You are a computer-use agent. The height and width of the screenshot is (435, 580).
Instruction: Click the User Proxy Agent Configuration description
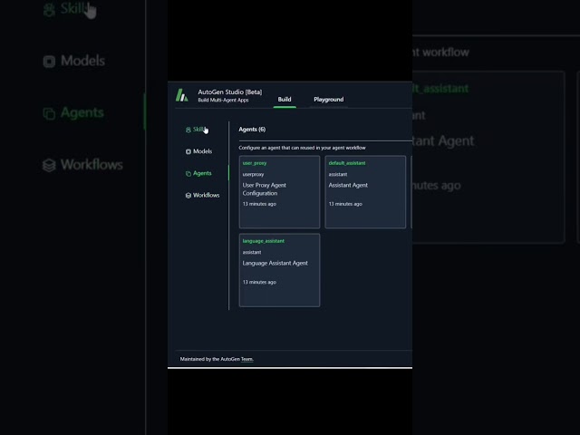coord(264,189)
